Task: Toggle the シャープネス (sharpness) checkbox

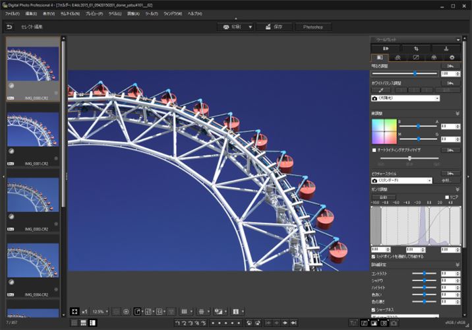Action: click(374, 310)
